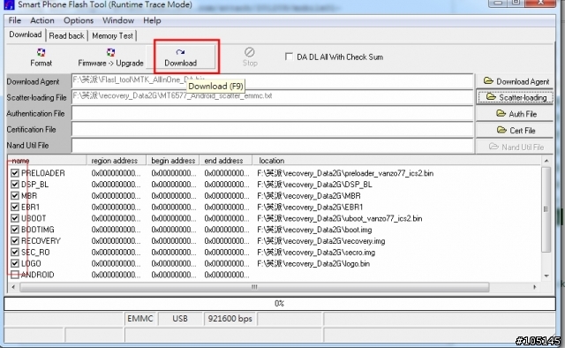Screen dimensions: 565x348
Task: Select the uboot_vanzo77_ics2.bin location cell
Action: pyautogui.click(x=339, y=218)
